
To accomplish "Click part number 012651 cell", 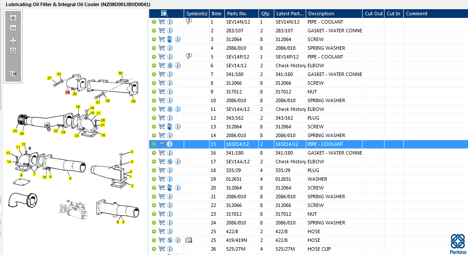I will 241,179.
